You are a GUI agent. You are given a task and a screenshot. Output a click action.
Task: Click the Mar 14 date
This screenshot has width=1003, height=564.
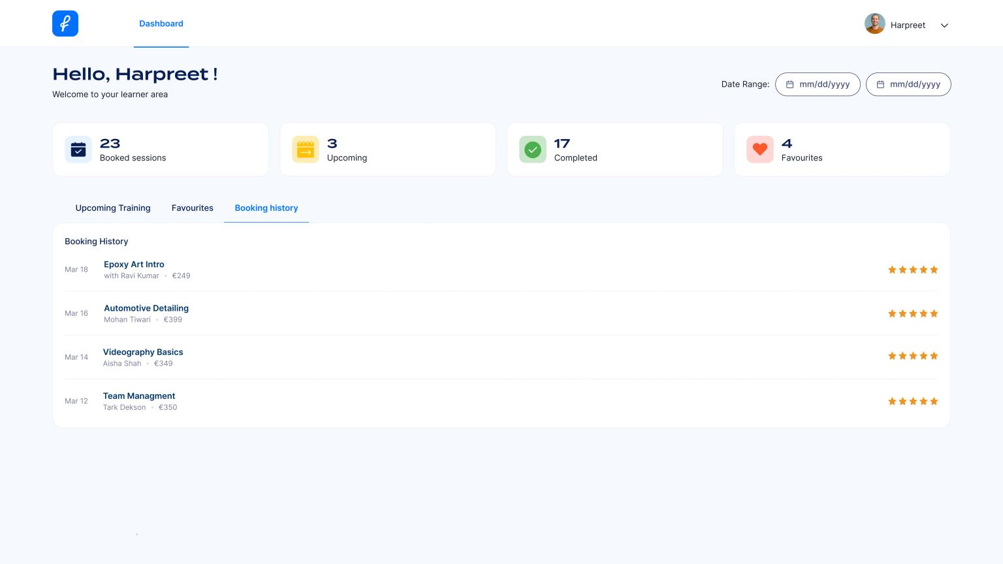pos(76,357)
